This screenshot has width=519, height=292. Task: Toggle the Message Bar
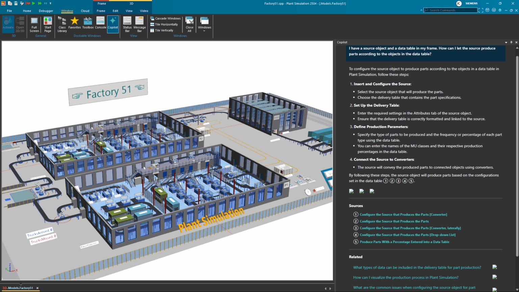[x=140, y=24]
